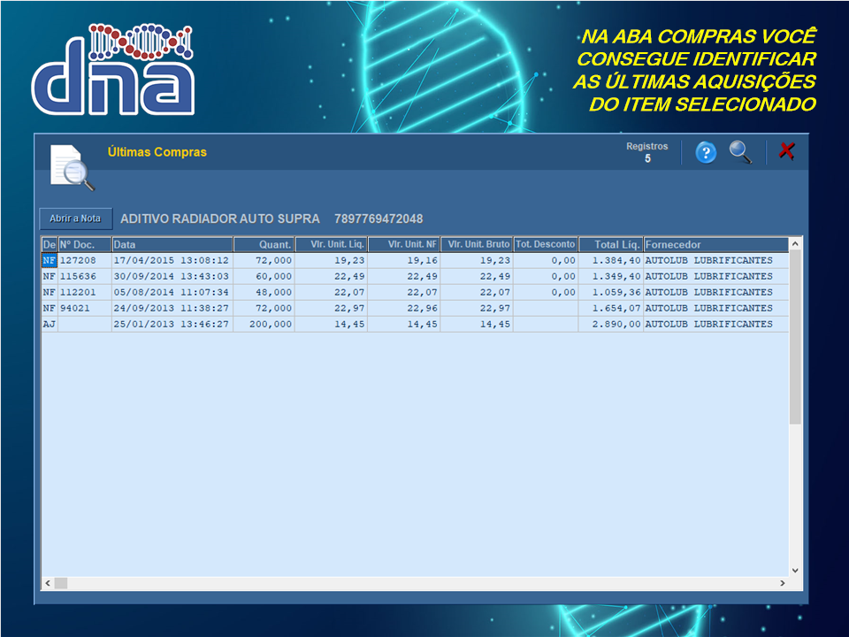The width and height of the screenshot is (849, 637).
Task: Click the De column header
Action: tap(50, 245)
